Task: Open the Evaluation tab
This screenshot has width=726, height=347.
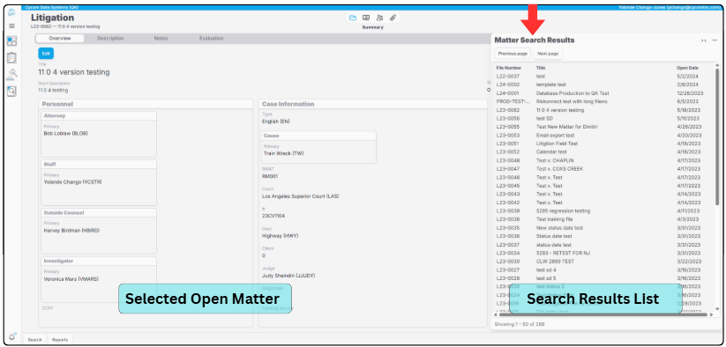Action: click(x=211, y=39)
